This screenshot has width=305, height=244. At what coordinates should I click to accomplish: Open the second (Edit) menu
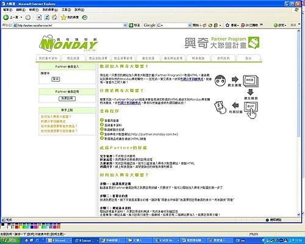point(21,10)
